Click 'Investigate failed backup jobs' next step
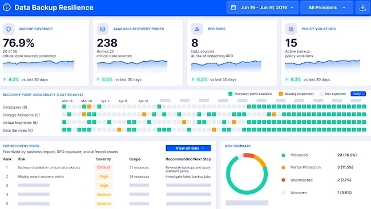 [188, 176]
